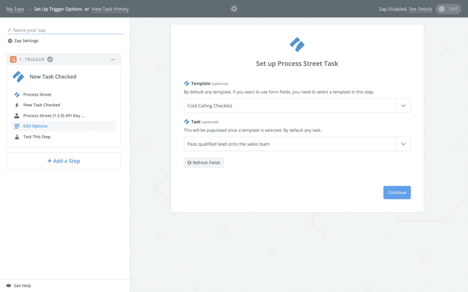Click the person icon for API Key account

tap(17, 115)
